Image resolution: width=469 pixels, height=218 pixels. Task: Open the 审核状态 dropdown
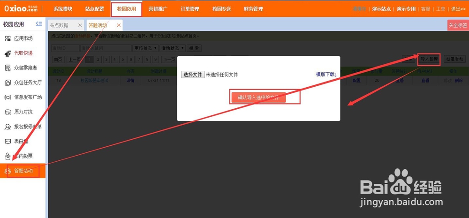[x=145, y=48]
